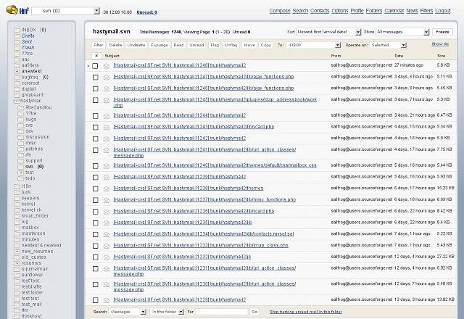Click the junk folder icon
The image size is (464, 319).
[x=17, y=192]
